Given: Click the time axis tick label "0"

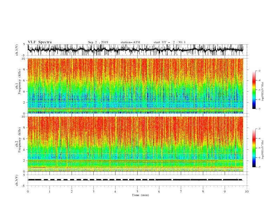Looking at the screenshot, I should click(28, 191).
